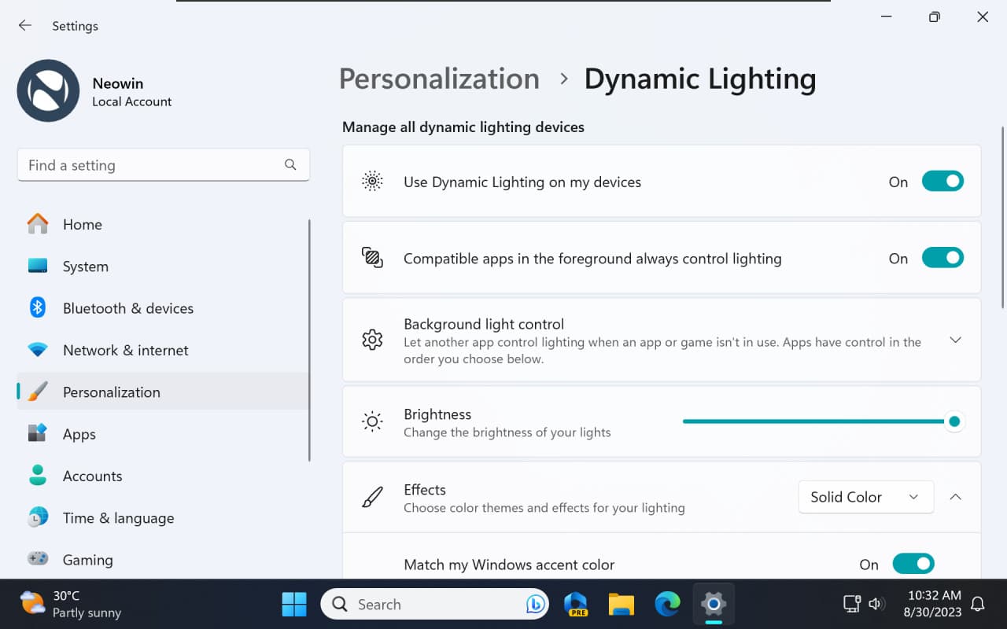Viewport: 1007px width, 629px height.
Task: Switch to Time & language settings
Action: [x=118, y=517]
